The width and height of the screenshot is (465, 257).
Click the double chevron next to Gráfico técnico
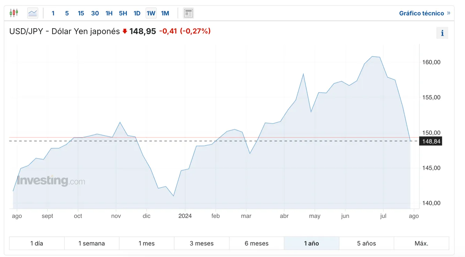tap(449, 13)
